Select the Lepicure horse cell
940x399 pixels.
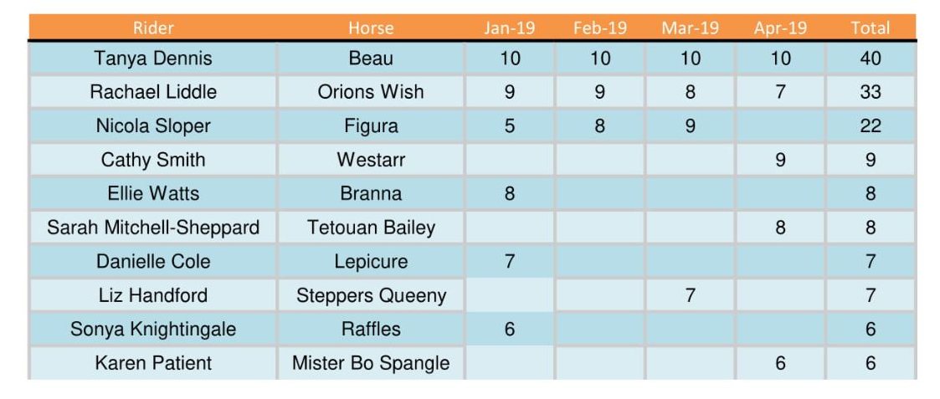click(x=371, y=262)
